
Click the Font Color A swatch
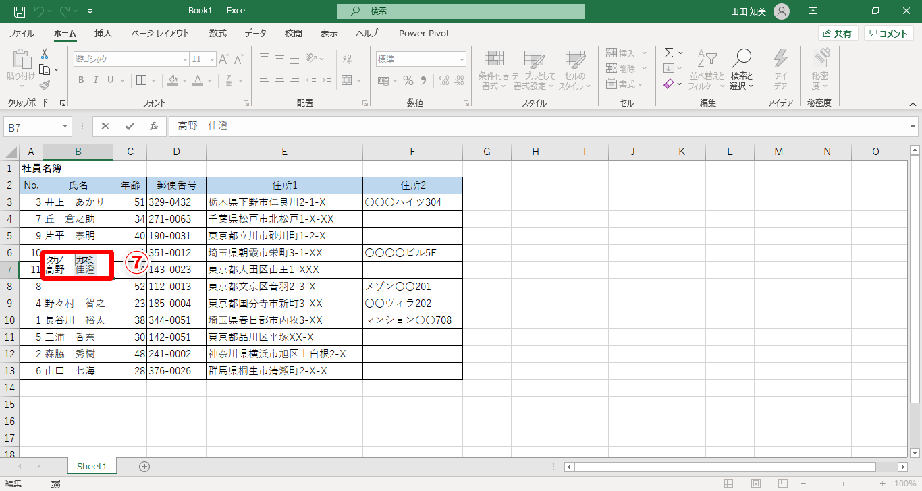[x=198, y=80]
